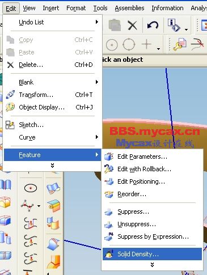
Task: Open the Edit menu
Action: point(11,9)
